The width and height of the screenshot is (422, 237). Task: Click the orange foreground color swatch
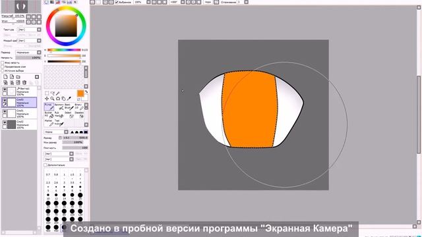[80, 93]
